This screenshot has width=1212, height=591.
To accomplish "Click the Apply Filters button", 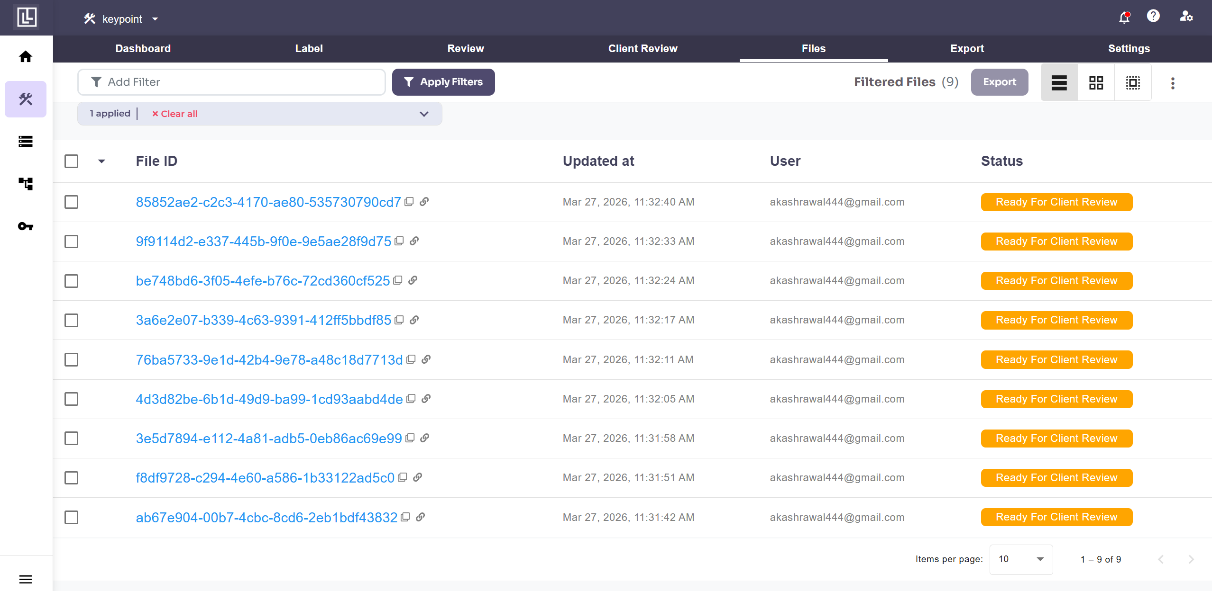I will (x=443, y=82).
